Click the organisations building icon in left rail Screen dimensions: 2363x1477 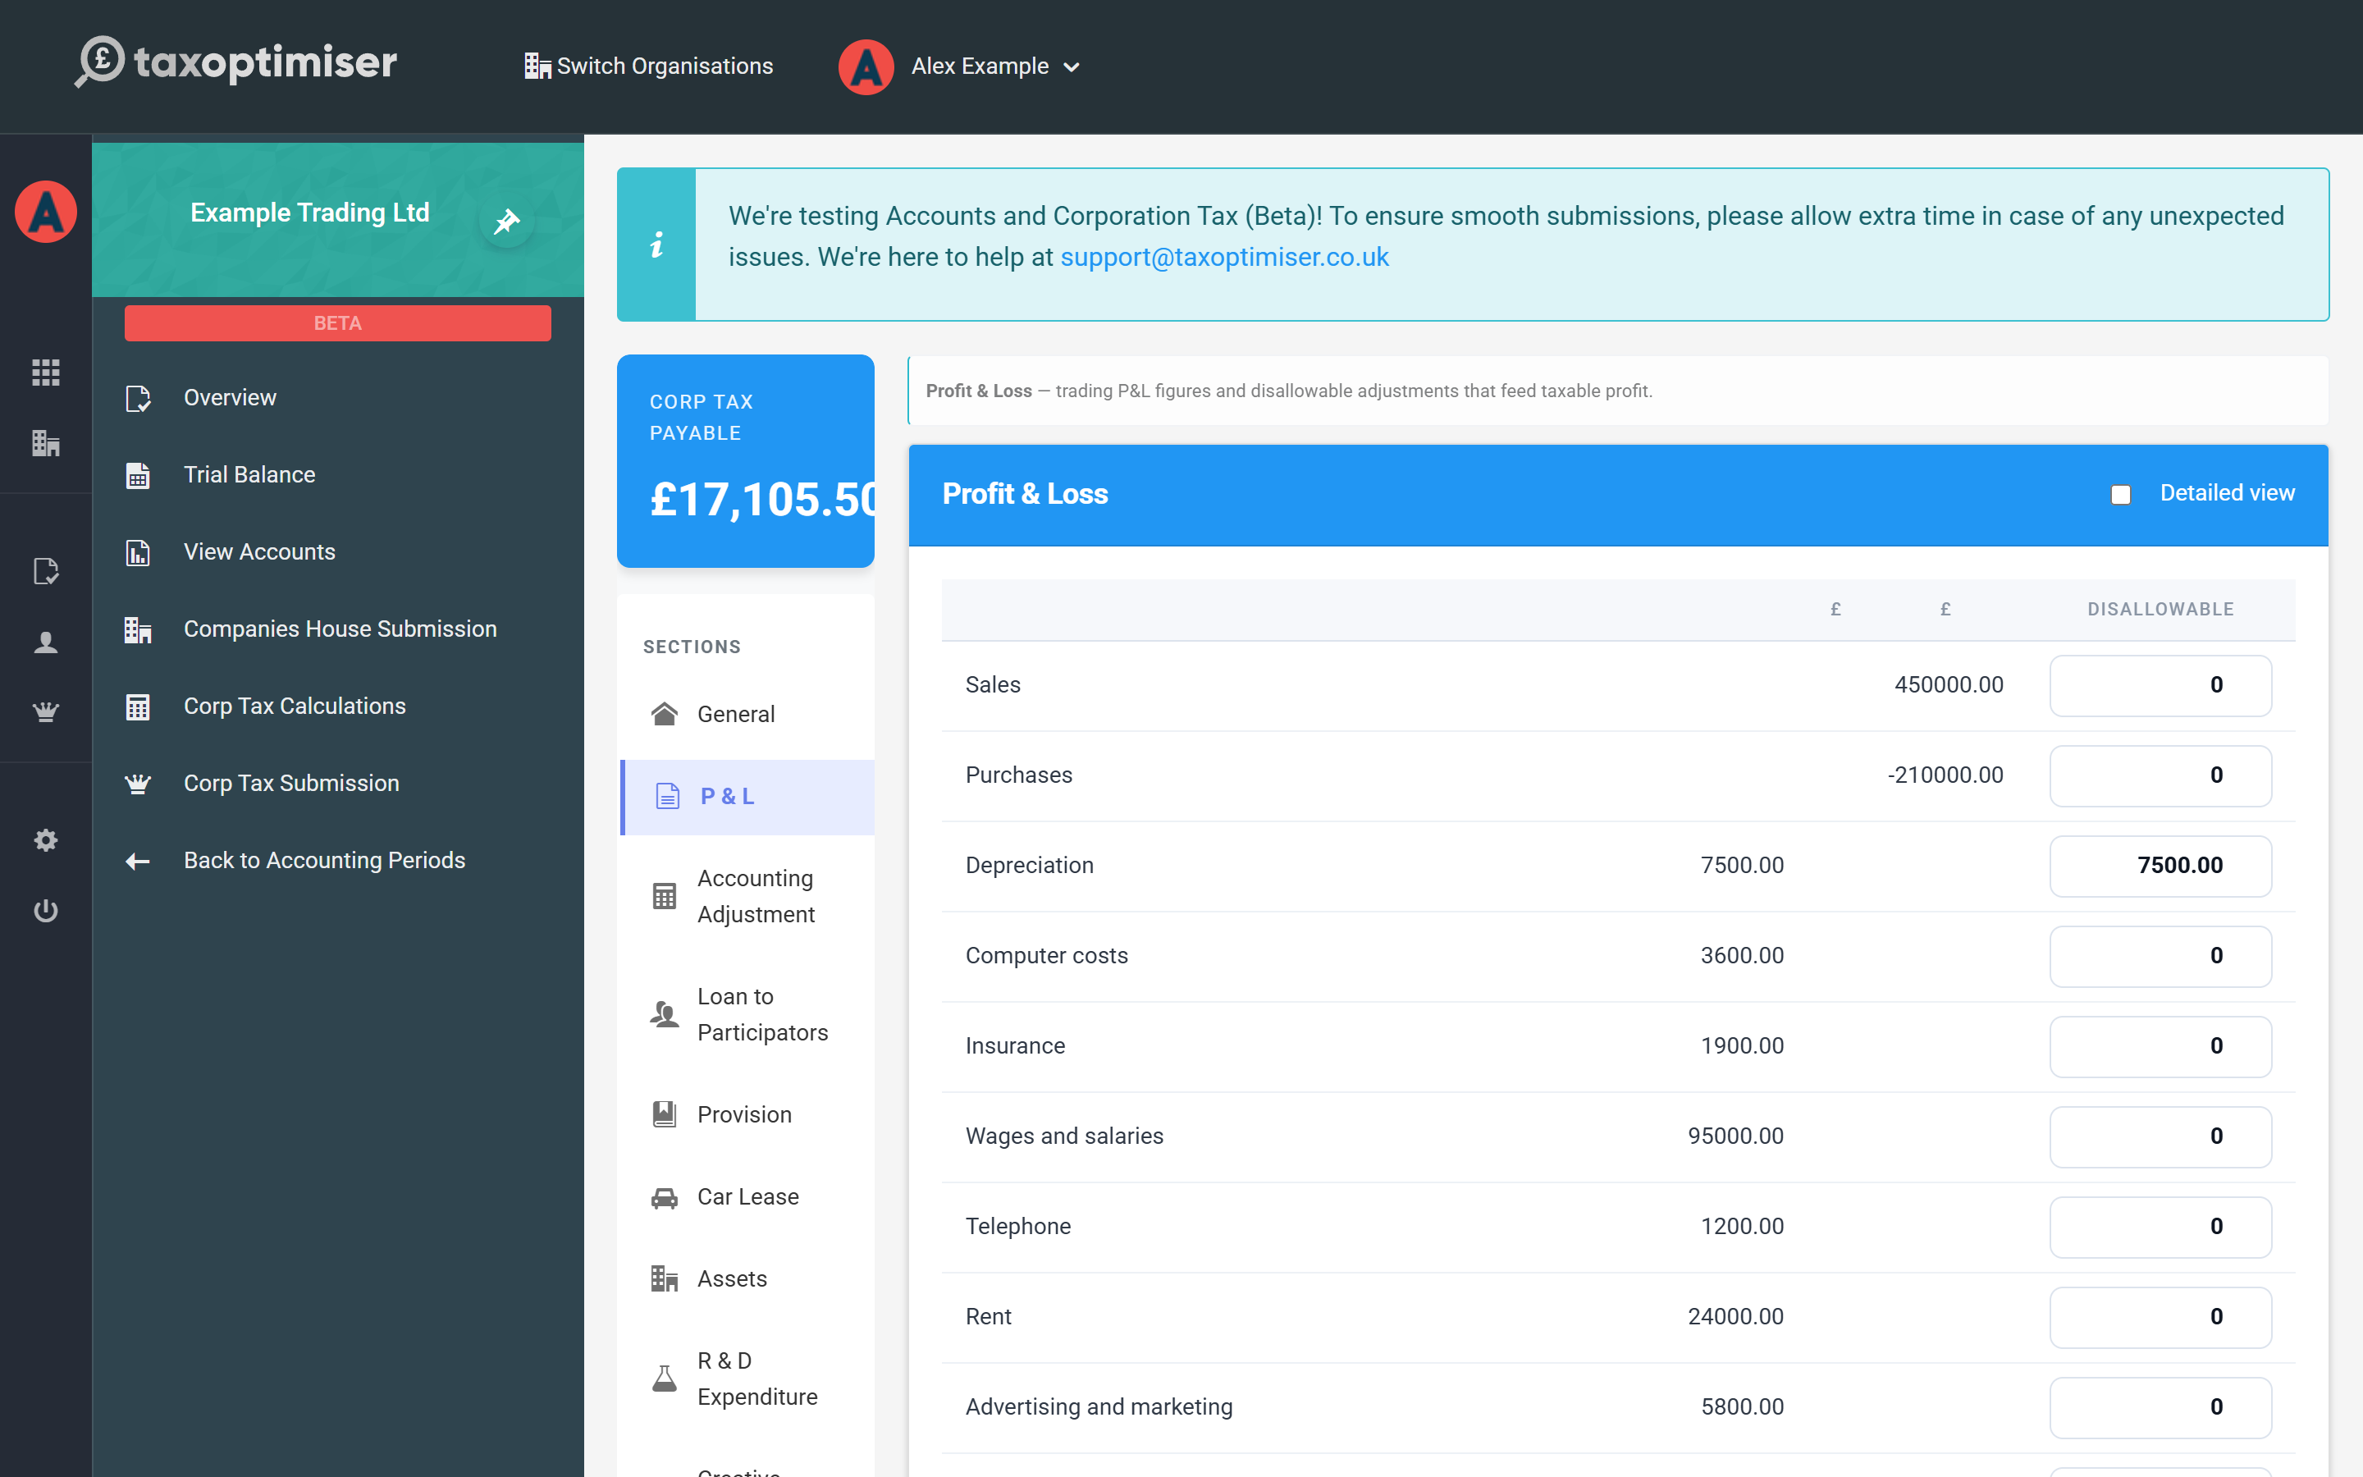point(46,443)
